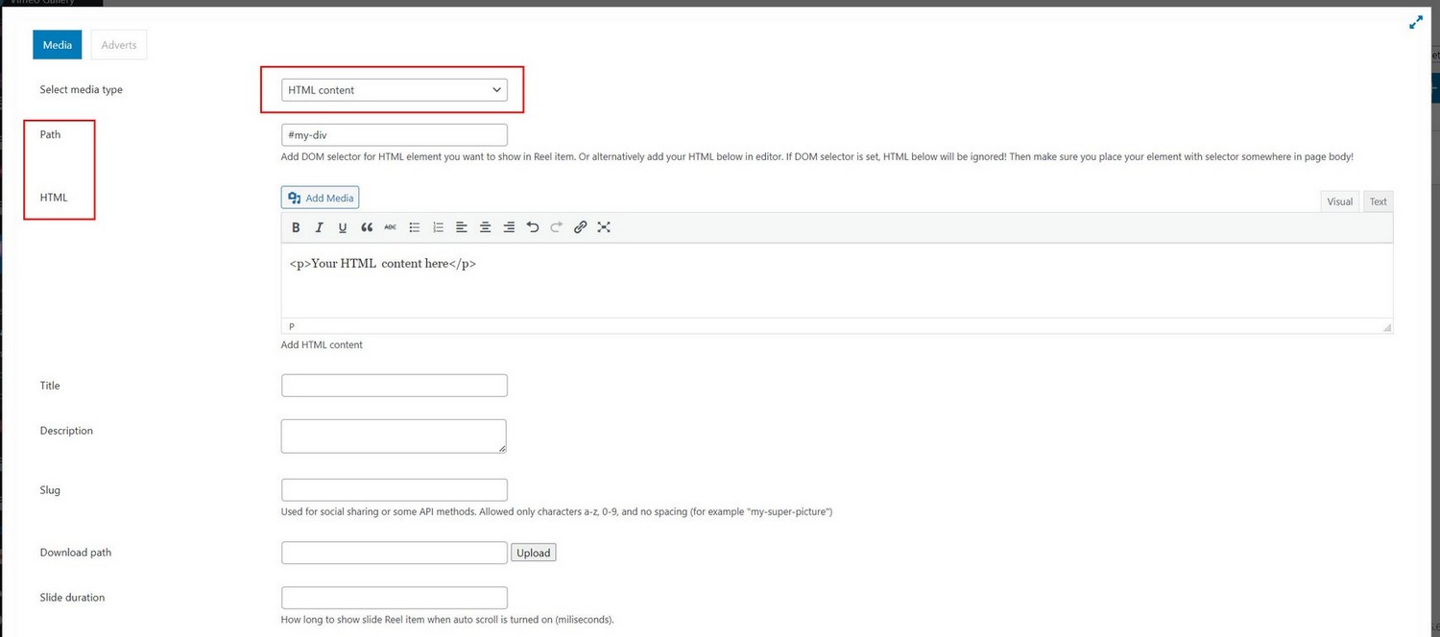Switch the editor to Text tab
1440x637 pixels.
coord(1378,201)
